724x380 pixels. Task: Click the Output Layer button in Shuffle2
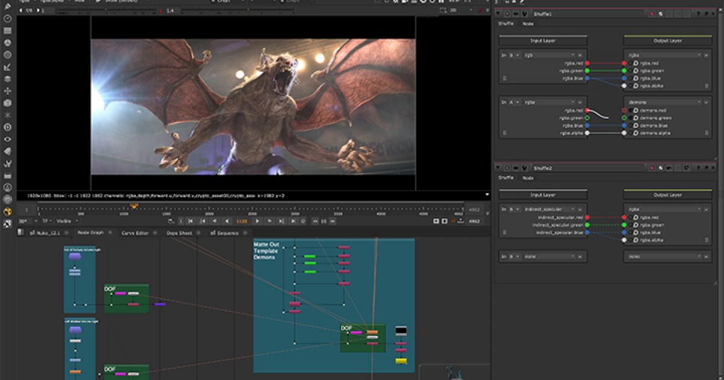668,194
